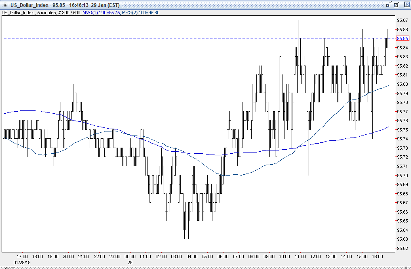Image resolution: width=411 pixels, height=269 pixels.
Task: Click the 17:00 time axis label
Action: tap(22, 256)
